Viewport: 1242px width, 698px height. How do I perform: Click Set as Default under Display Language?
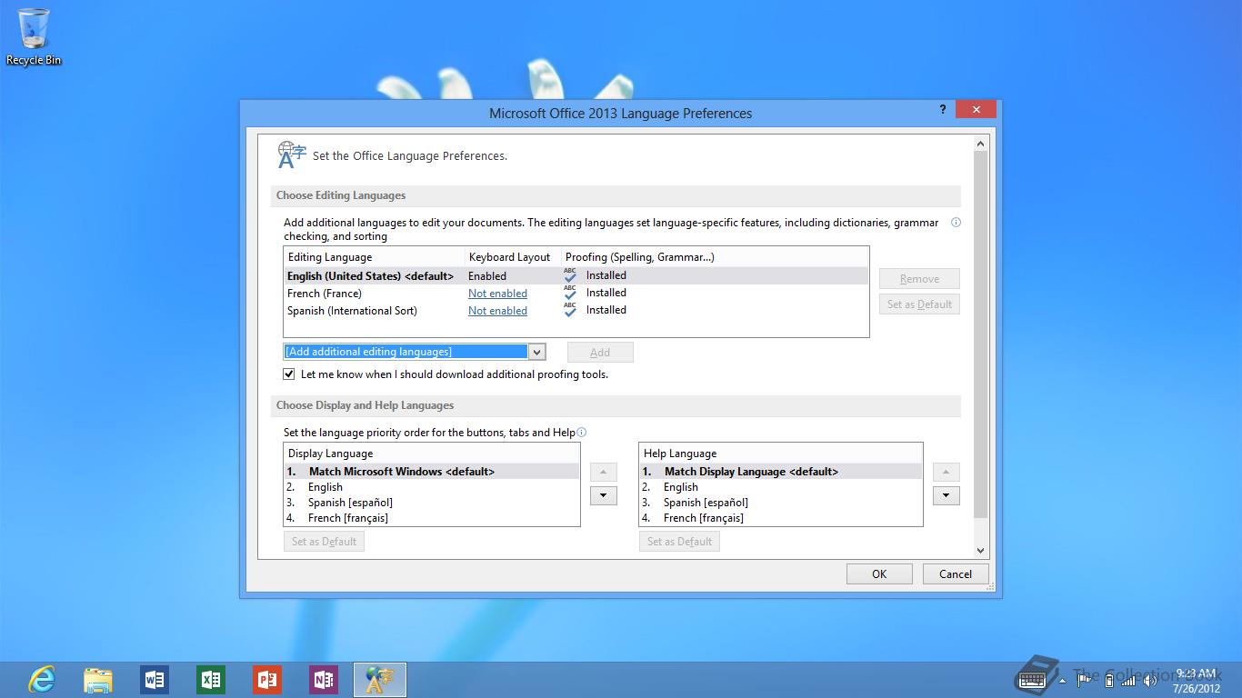324,542
